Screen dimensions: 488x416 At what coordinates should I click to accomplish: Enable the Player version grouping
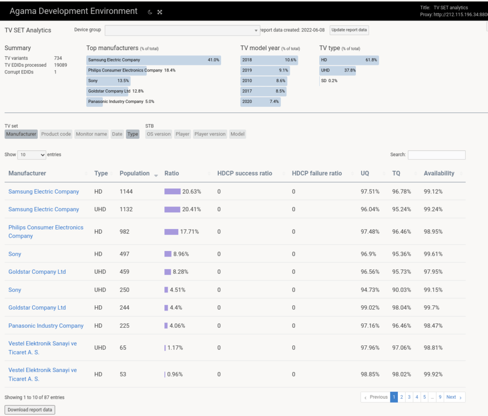(x=210, y=134)
